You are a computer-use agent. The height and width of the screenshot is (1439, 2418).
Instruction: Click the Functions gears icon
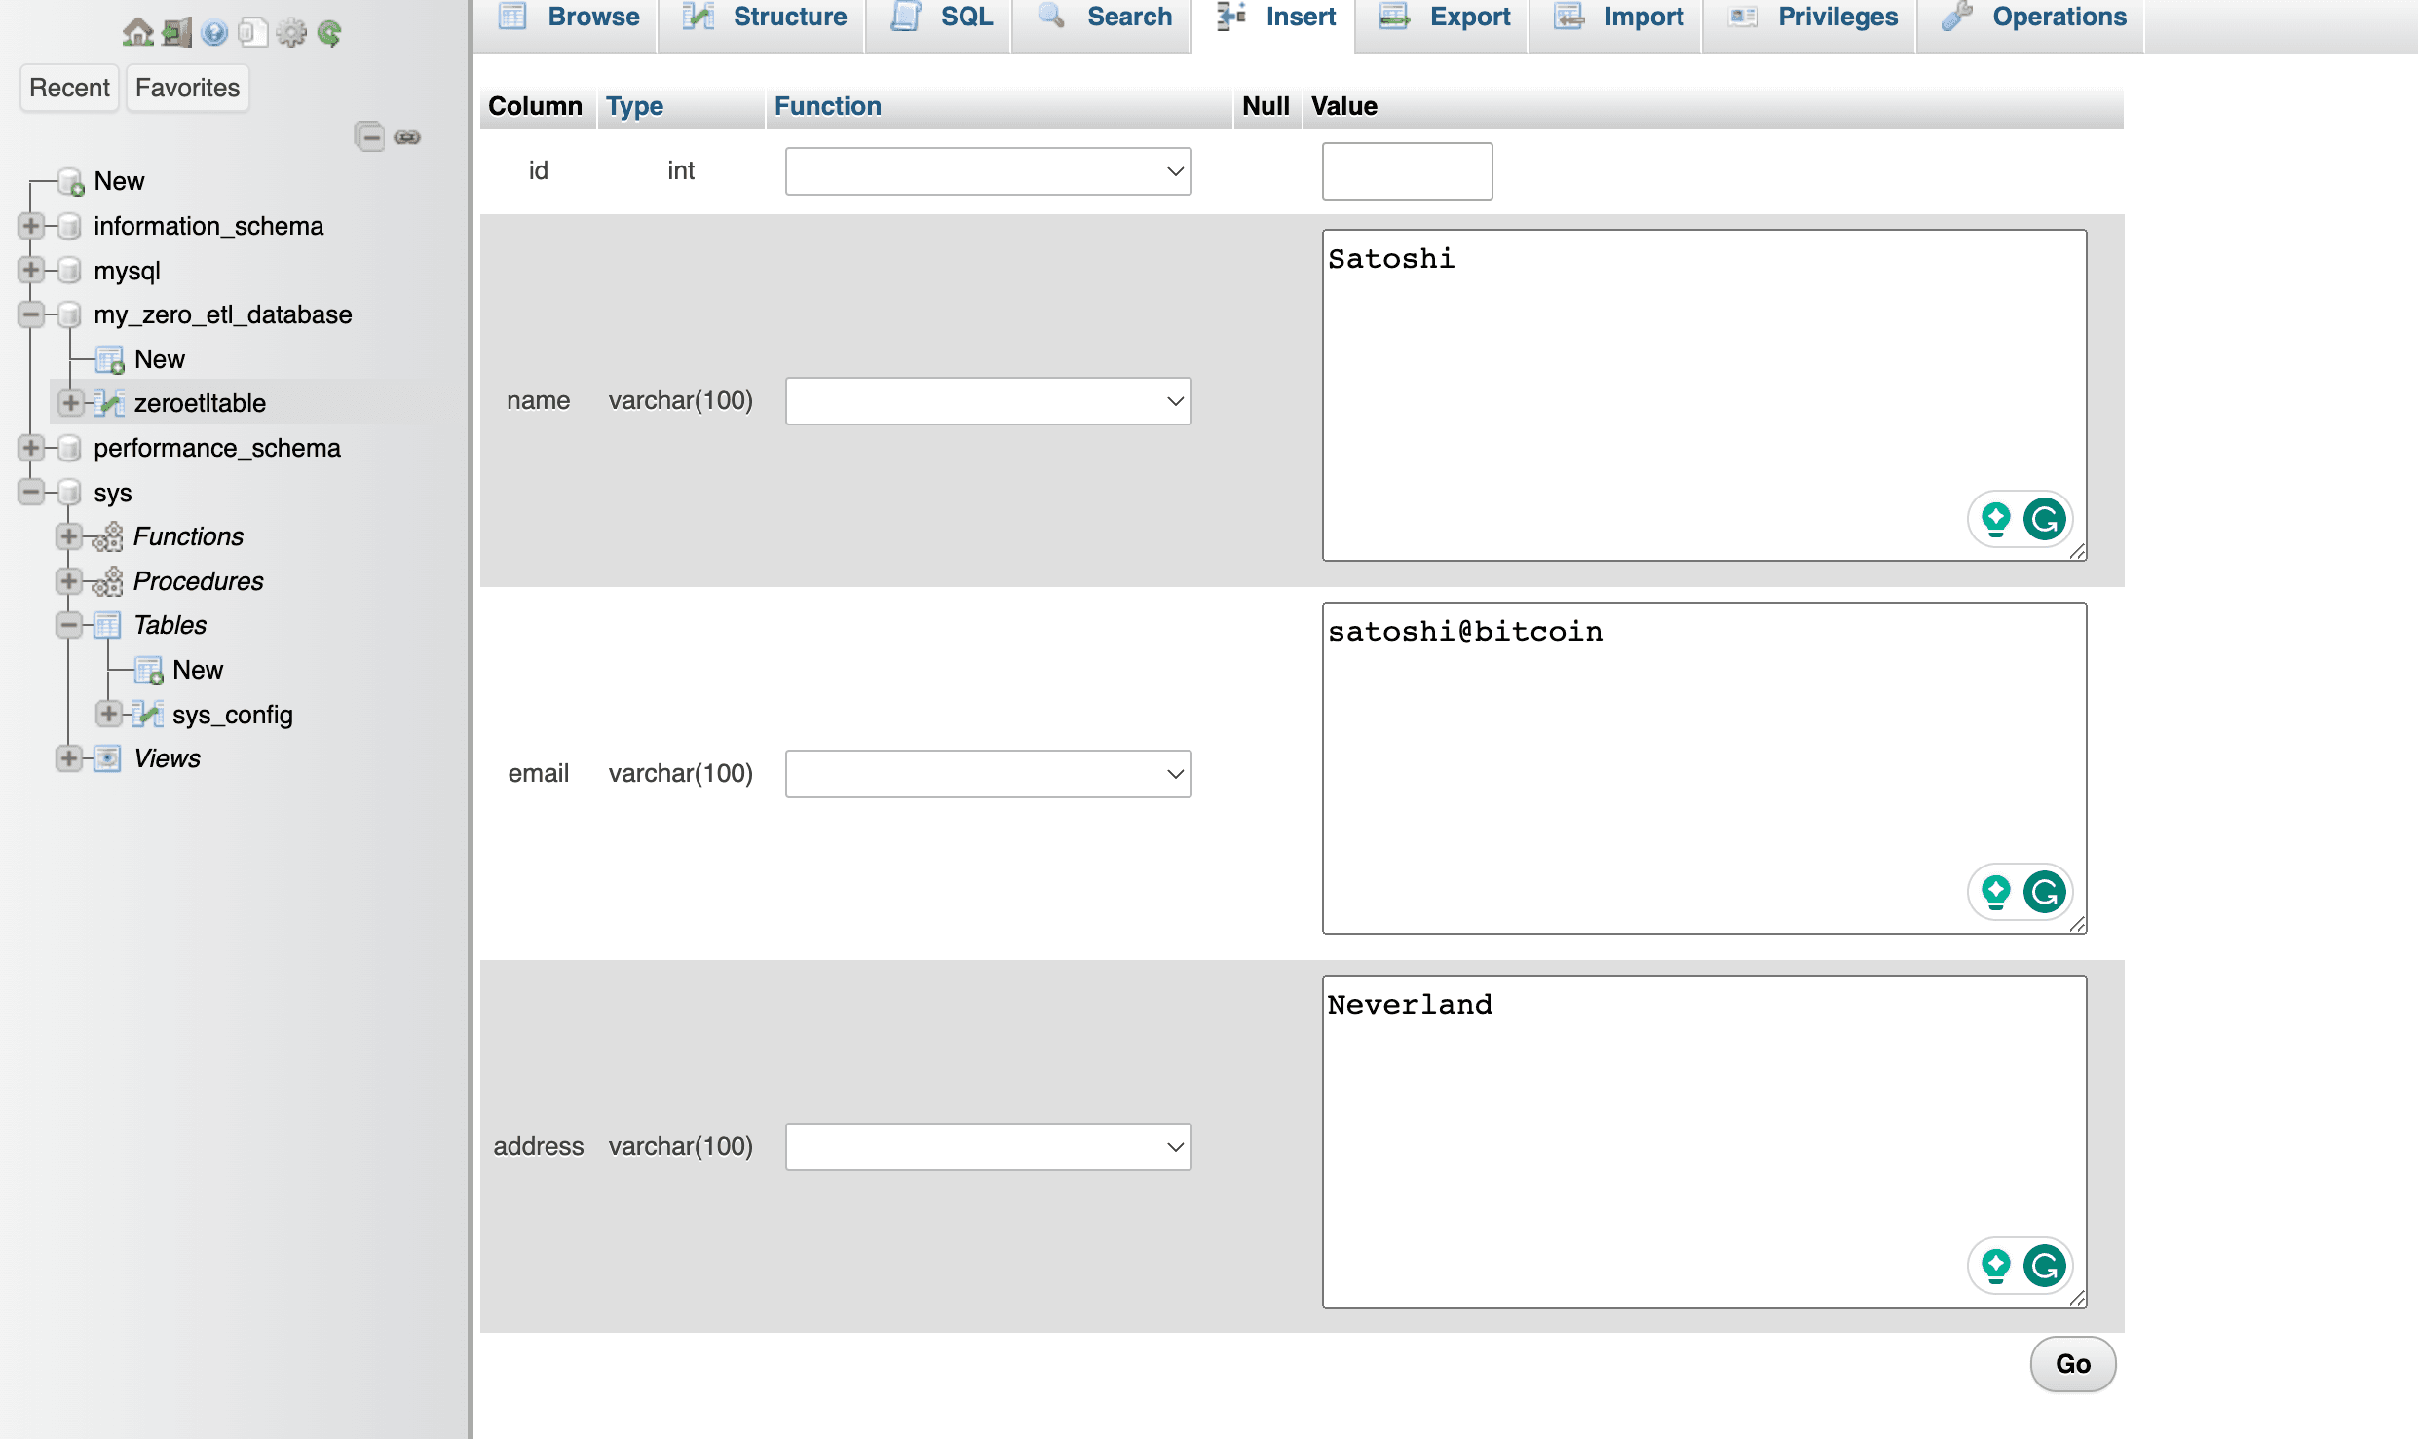click(108, 536)
